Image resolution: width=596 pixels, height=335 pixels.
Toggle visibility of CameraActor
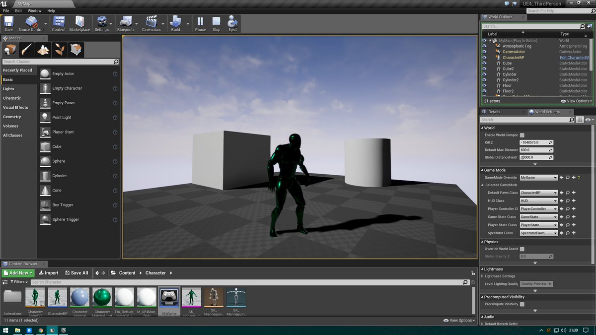tap(484, 52)
